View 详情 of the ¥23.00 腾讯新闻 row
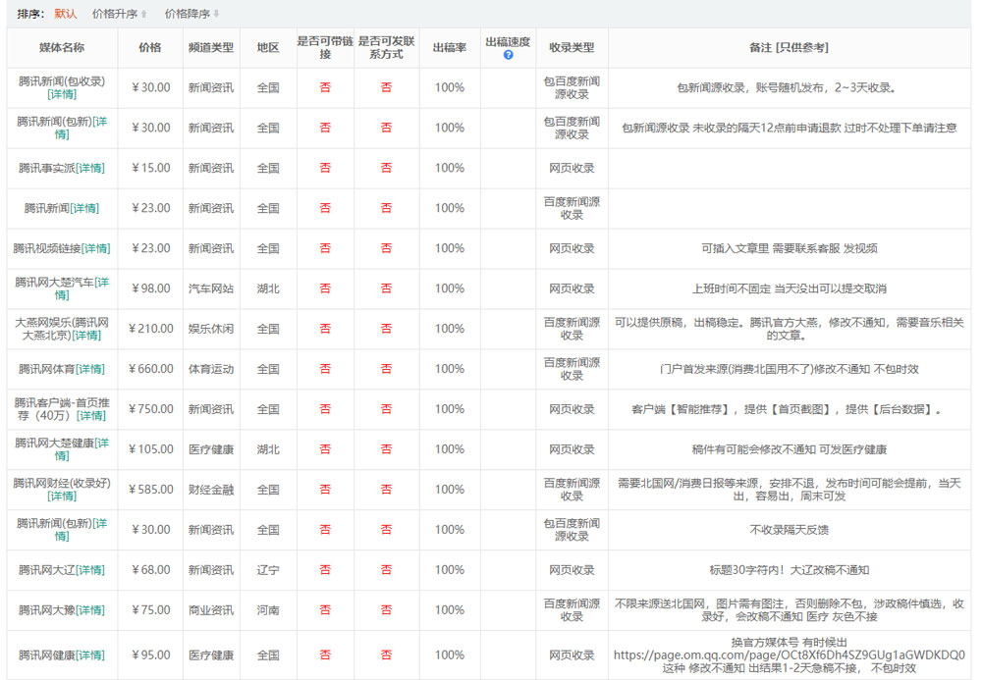 pos(84,208)
